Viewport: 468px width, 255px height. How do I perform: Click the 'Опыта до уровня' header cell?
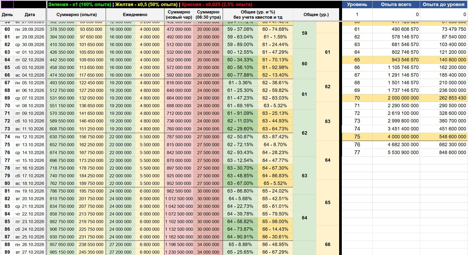(x=443, y=4)
